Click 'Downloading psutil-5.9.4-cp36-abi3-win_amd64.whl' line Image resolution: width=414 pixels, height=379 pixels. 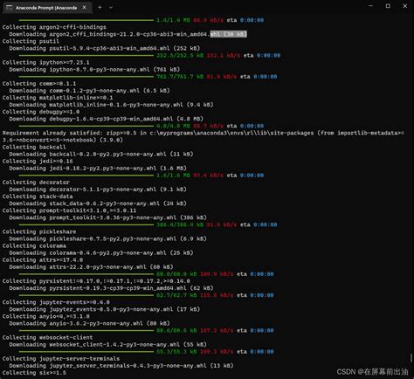[x=105, y=48]
